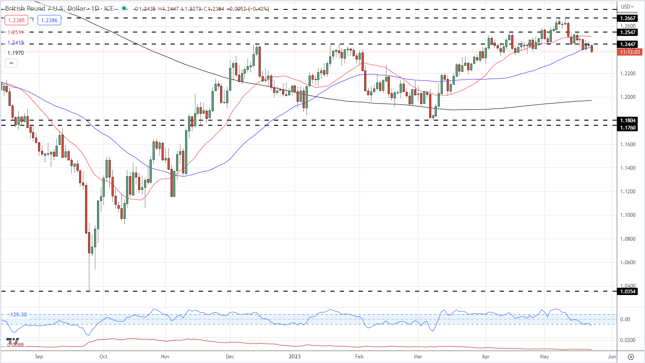Click the 0.0088 indicator value label

pyautogui.click(x=15, y=345)
